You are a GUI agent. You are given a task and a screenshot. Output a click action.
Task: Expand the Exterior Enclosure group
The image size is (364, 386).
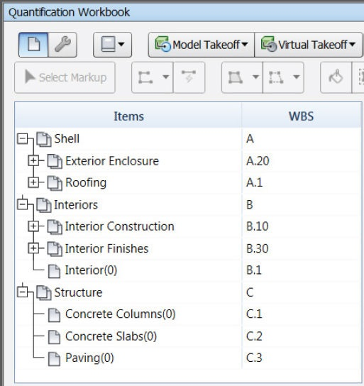(33, 161)
